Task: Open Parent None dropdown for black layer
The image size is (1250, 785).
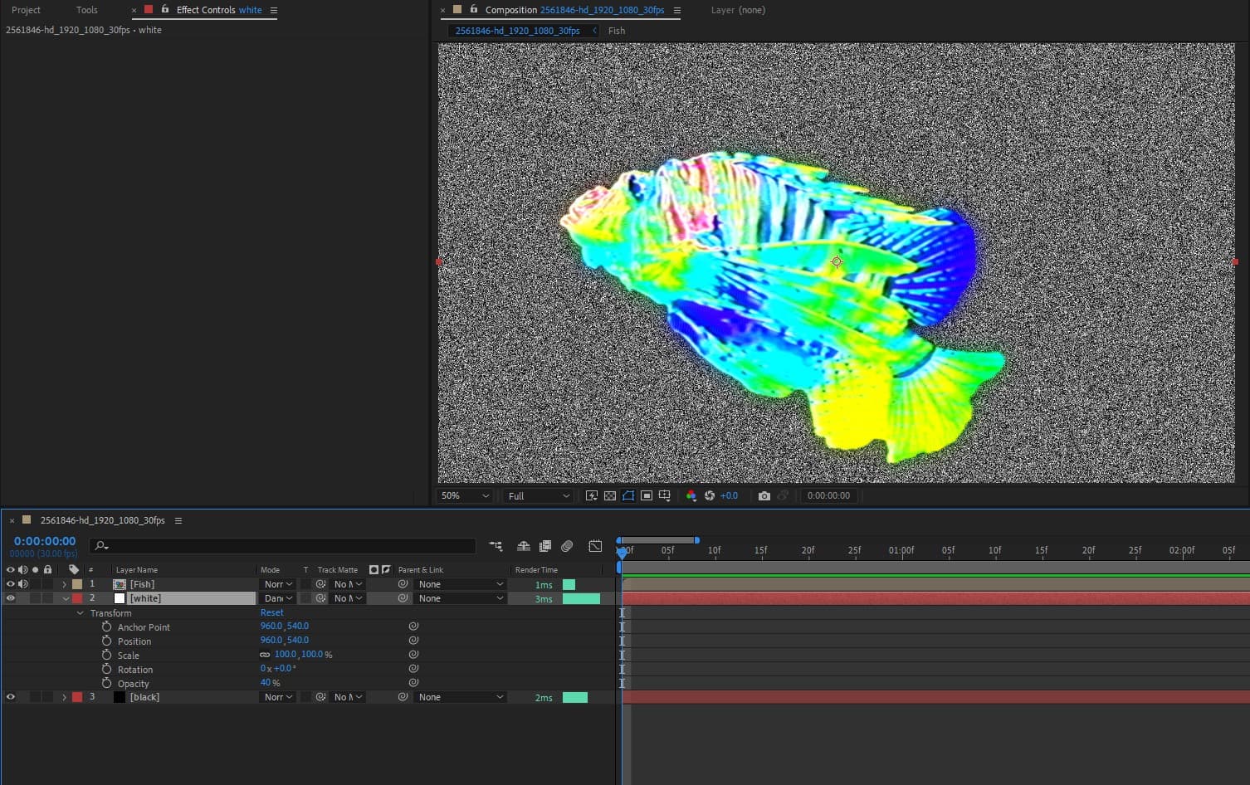Action: tap(461, 697)
